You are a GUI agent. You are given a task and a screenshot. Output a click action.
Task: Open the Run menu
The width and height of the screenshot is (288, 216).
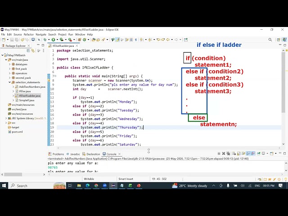click(71, 35)
